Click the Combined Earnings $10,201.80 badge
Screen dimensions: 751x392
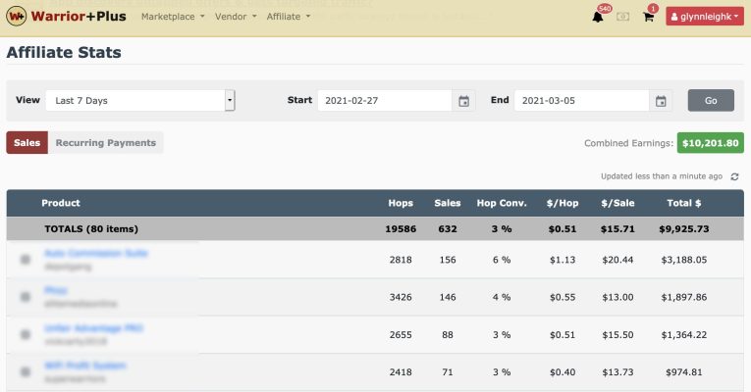pyautogui.click(x=711, y=143)
